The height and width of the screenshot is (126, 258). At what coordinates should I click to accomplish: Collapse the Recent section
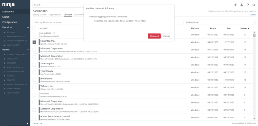[28, 50]
